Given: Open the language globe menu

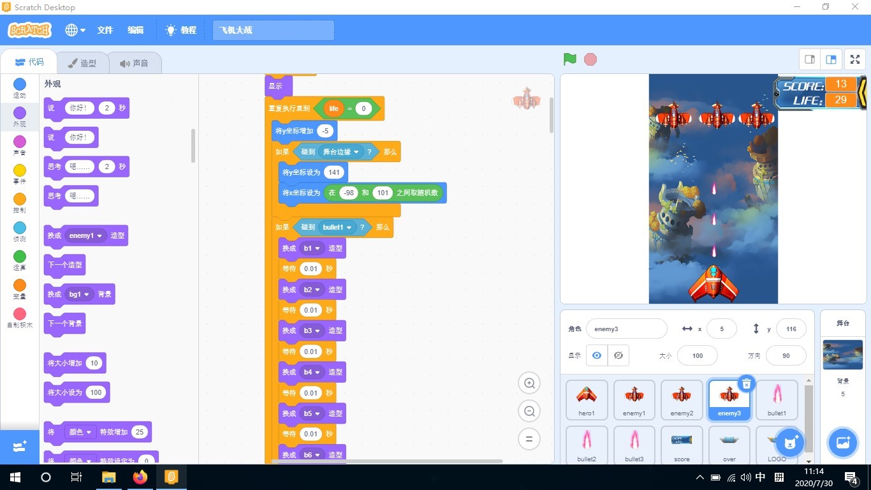Looking at the screenshot, I should [x=75, y=30].
